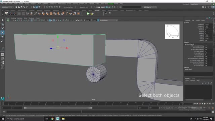This screenshot has height=121, width=215.
Task: Click the time slider frame ruler
Action: point(92,104)
